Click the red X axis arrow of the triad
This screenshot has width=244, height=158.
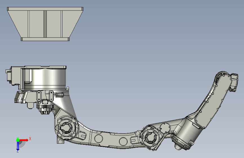coord(24,140)
